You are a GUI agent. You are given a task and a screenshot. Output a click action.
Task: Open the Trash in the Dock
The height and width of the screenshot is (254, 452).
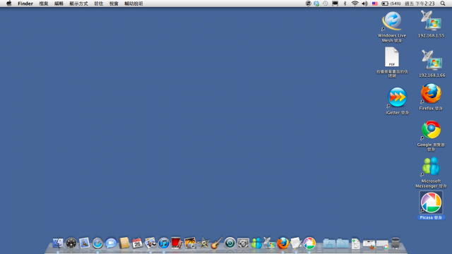395,243
